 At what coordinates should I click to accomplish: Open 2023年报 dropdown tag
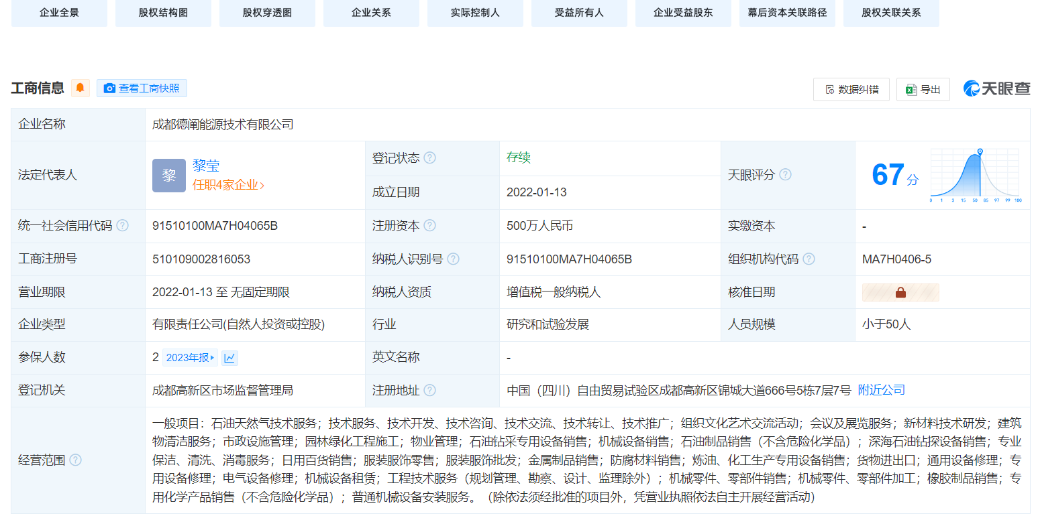tap(191, 358)
